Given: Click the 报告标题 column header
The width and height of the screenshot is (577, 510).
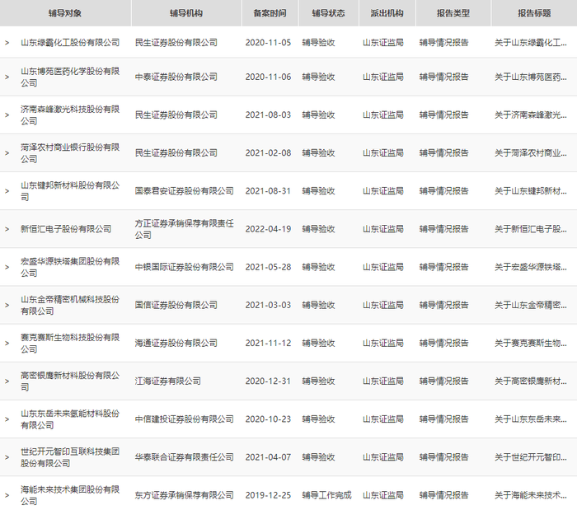Looking at the screenshot, I should pos(534,13).
